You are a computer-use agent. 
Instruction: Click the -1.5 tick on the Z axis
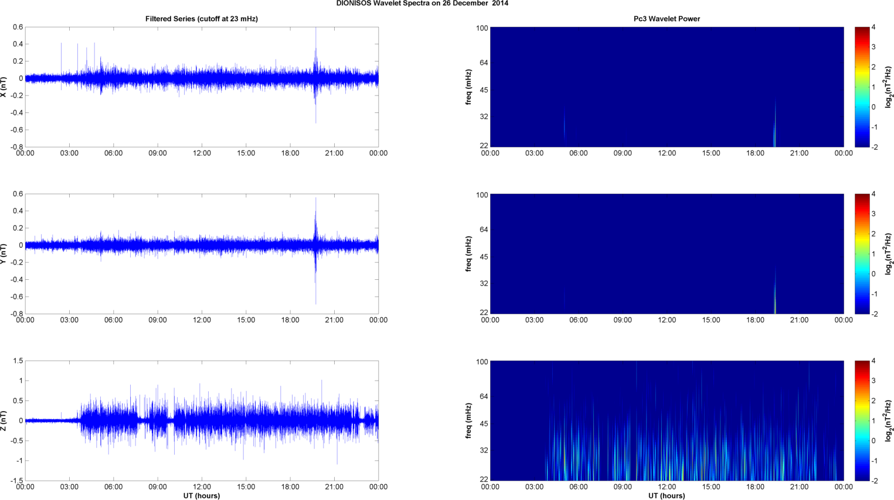coord(16,481)
